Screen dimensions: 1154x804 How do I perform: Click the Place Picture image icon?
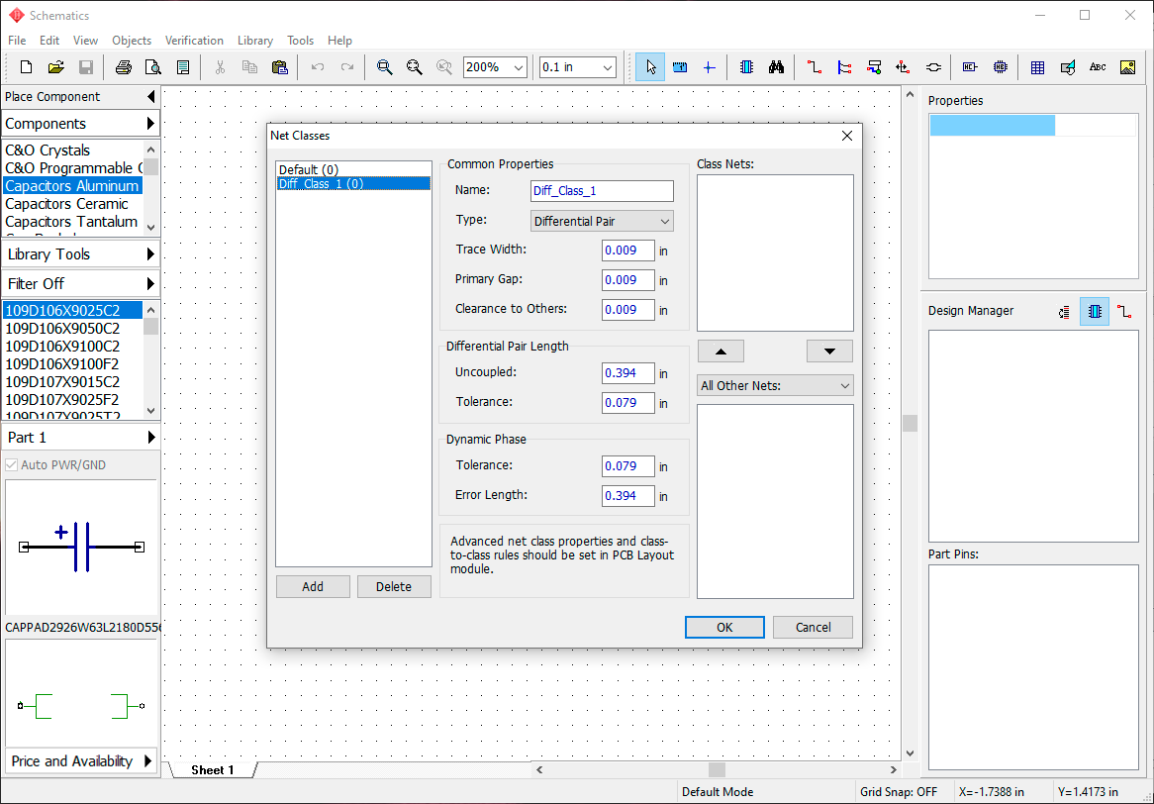pos(1127,67)
